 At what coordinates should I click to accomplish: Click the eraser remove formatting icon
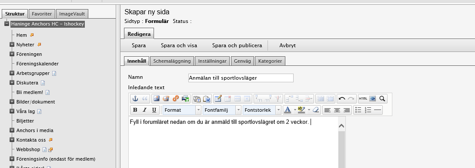316,110
